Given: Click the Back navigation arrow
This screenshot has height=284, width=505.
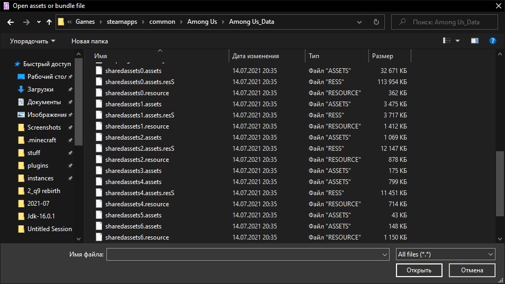Looking at the screenshot, I should [11, 22].
